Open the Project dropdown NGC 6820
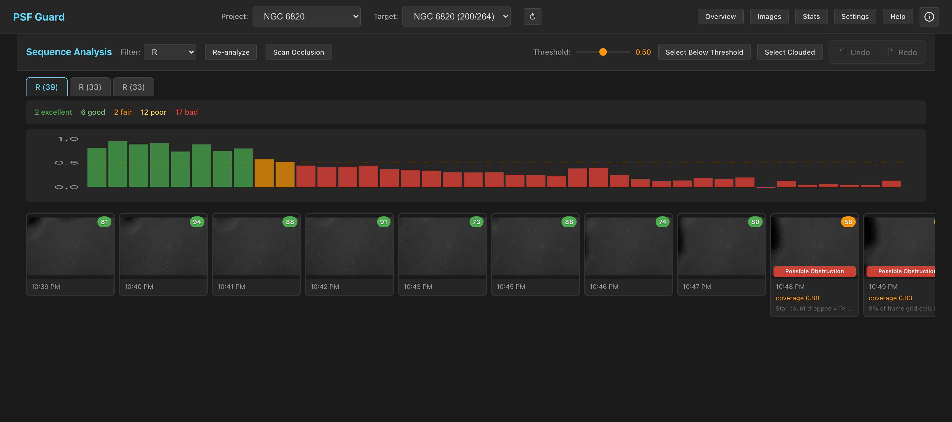Image resolution: width=952 pixels, height=422 pixels. 306,17
